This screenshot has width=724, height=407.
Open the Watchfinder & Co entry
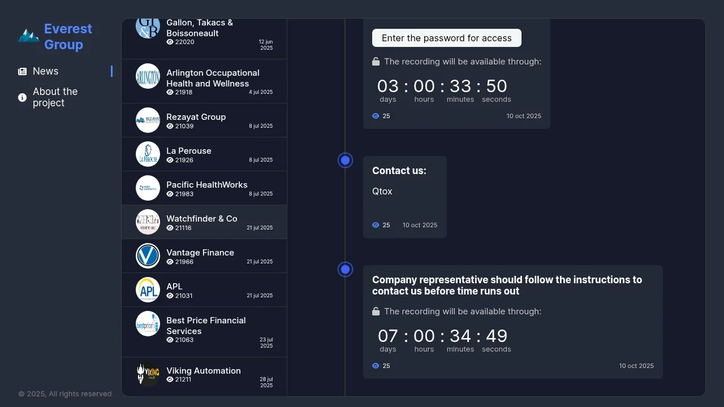click(202, 219)
